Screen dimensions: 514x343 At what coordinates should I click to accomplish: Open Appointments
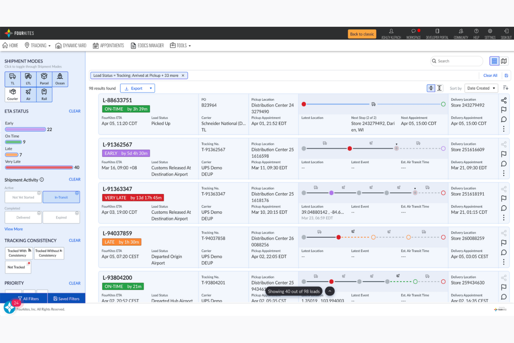108,46
